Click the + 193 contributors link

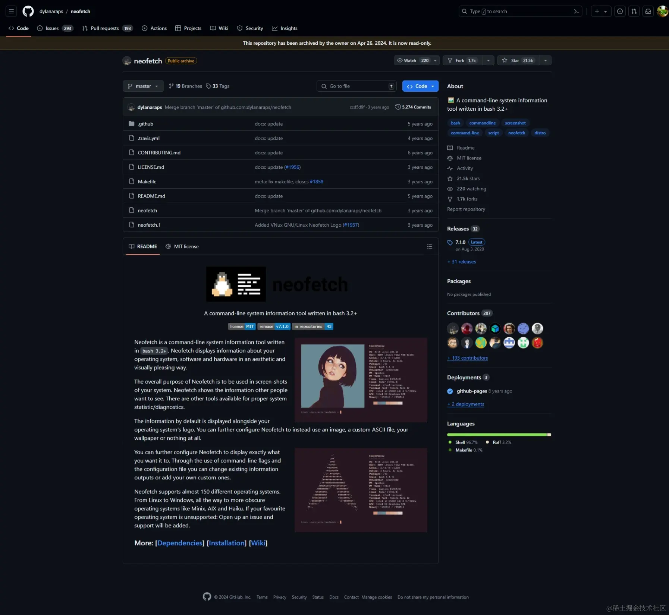468,358
